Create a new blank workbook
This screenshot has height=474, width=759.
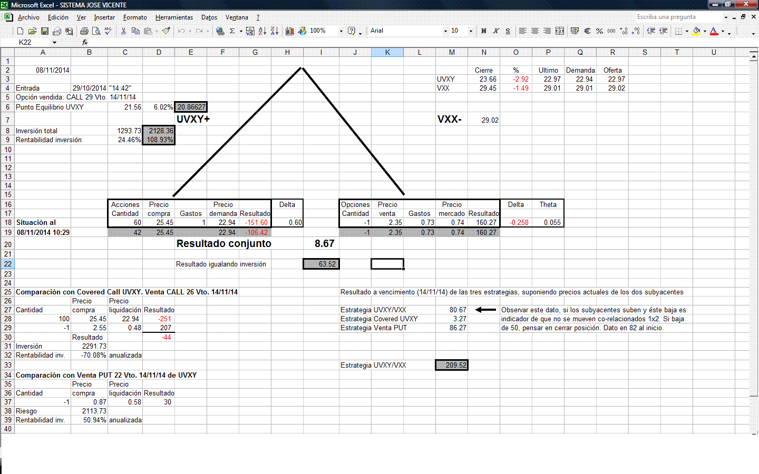(x=20, y=31)
